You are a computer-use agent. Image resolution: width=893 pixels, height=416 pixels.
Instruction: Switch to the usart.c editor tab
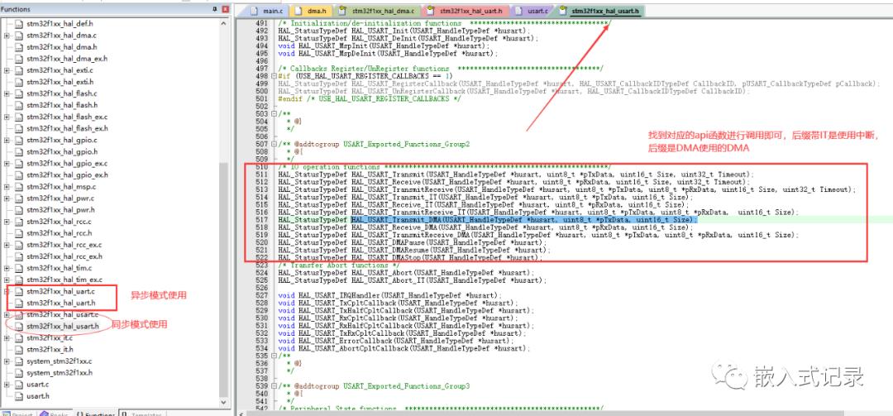click(x=533, y=10)
